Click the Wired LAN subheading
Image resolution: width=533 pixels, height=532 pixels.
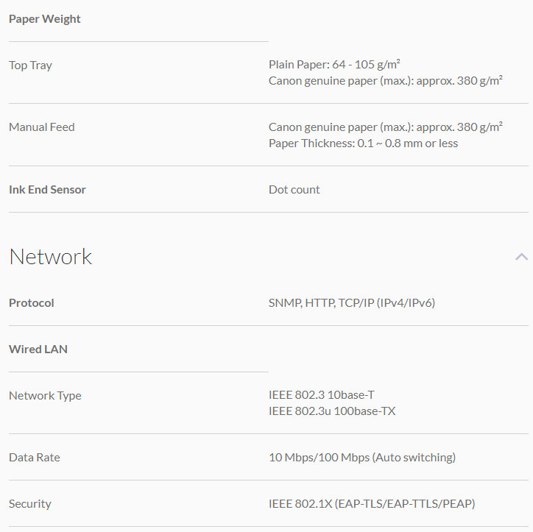click(38, 350)
